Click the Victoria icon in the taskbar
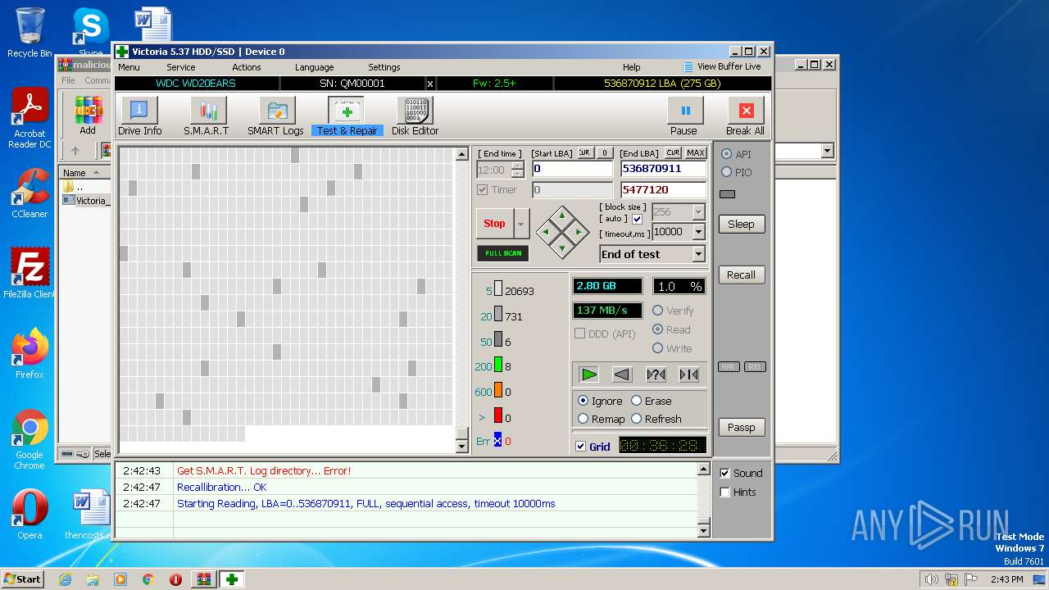This screenshot has width=1049, height=590. [x=231, y=579]
